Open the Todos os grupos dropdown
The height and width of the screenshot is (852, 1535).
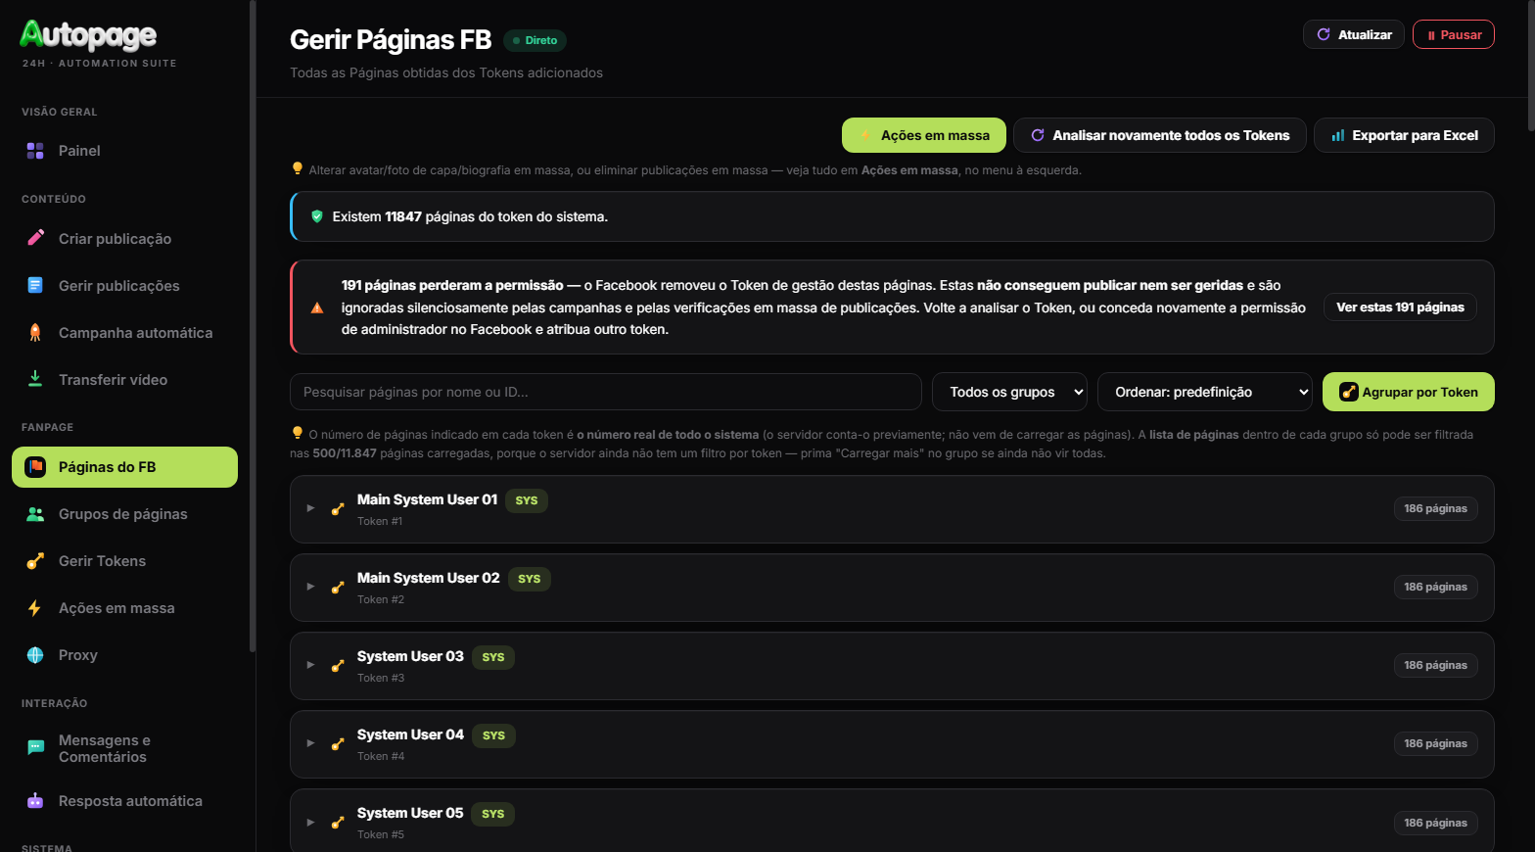1009,392
